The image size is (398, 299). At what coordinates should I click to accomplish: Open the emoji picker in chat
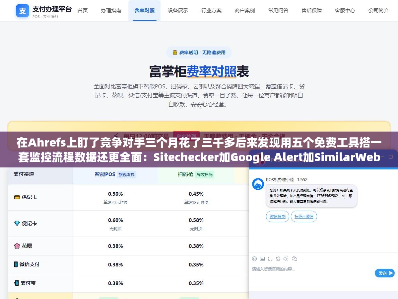point(254,259)
